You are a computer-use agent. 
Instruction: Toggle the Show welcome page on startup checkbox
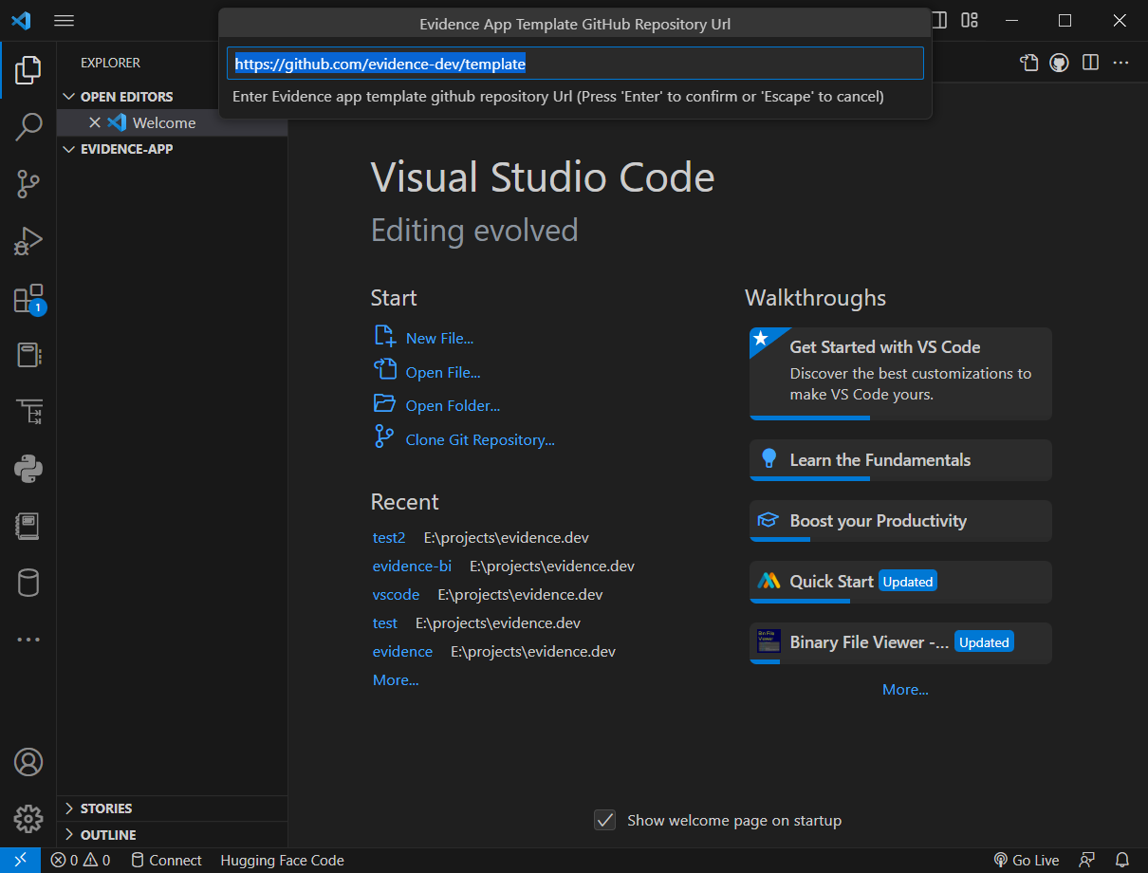click(x=604, y=820)
